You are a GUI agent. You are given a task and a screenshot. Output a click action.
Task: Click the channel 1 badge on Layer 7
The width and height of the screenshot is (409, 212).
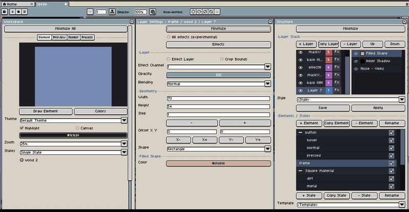[329, 90]
